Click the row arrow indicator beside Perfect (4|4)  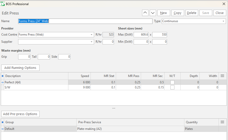[x=3, y=82]
